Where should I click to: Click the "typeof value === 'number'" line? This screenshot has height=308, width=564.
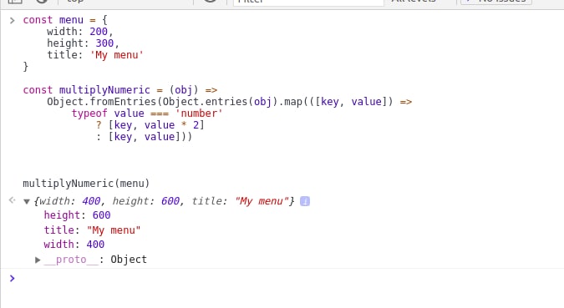(x=147, y=114)
